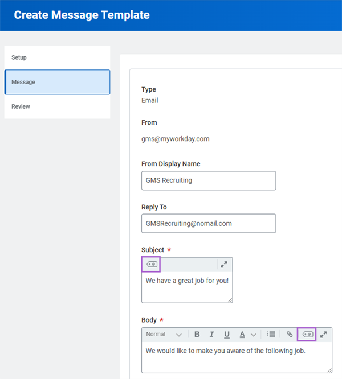The image size is (342, 379).
Task: Click the Body toolbar insert-token icon
Action: coord(308,334)
